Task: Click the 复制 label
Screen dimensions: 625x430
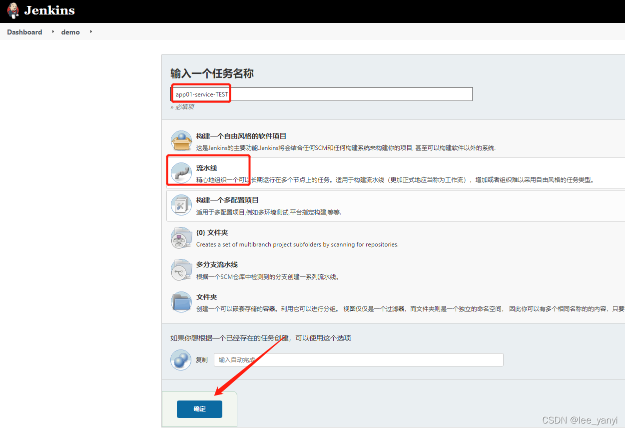Action: pos(201,360)
